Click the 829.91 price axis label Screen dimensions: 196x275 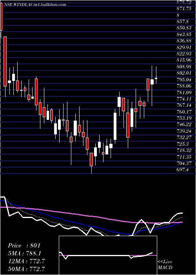184,48
